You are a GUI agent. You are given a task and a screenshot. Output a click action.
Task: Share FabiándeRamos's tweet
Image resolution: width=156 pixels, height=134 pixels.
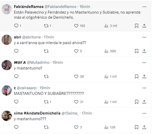(x=144, y=26)
